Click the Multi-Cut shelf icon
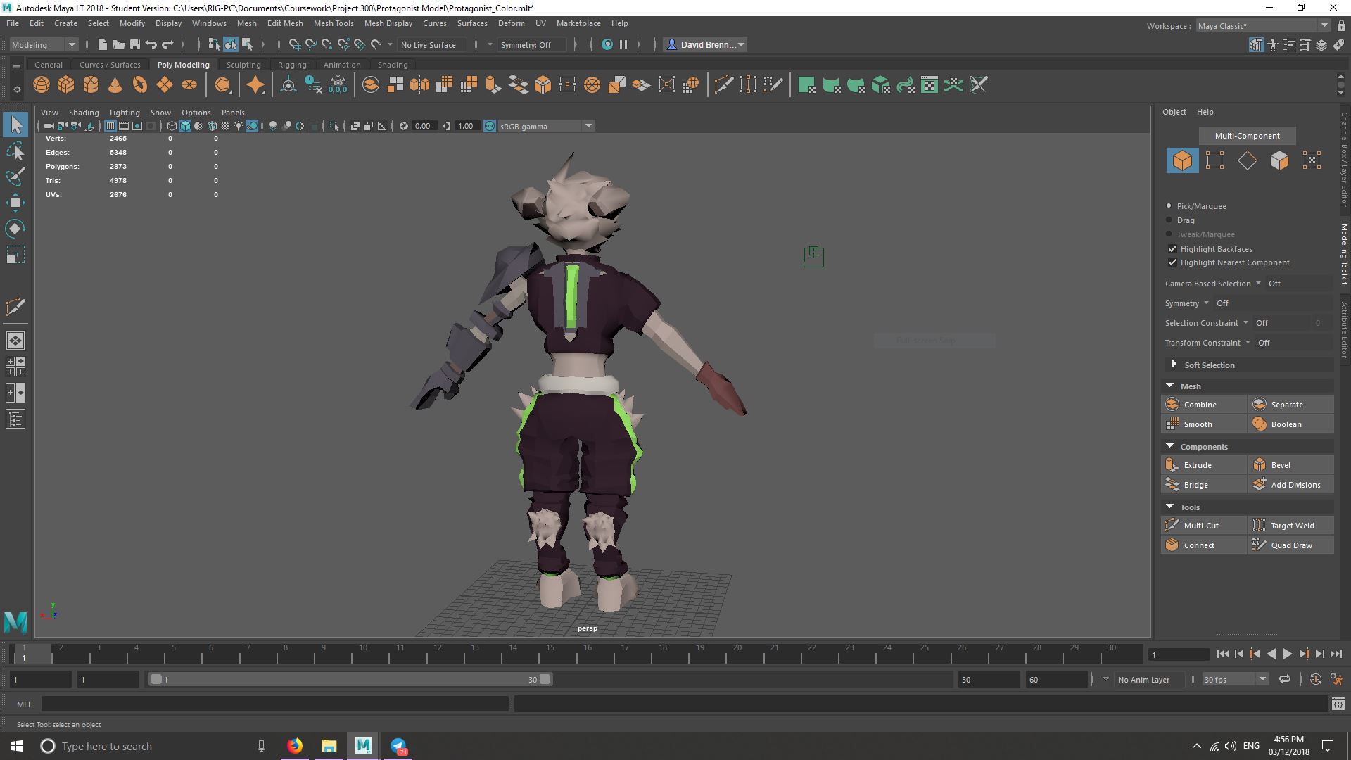Image resolution: width=1351 pixels, height=760 pixels. click(x=723, y=85)
